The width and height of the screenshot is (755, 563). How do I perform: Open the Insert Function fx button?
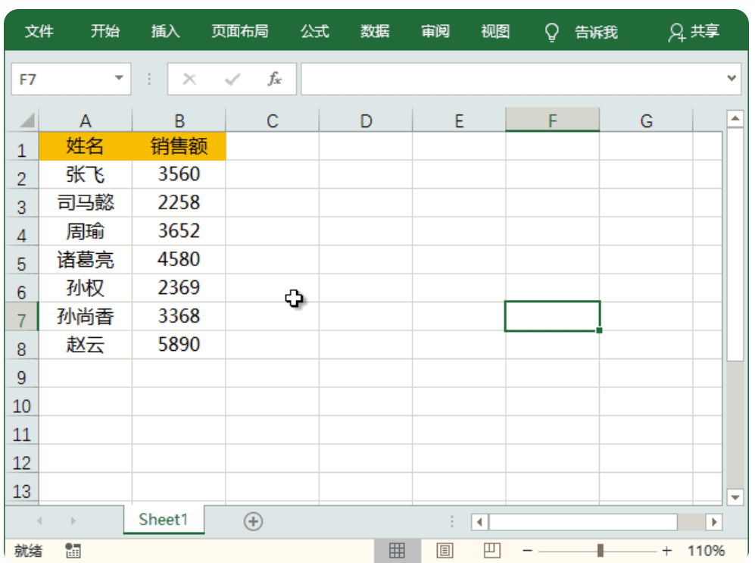click(x=274, y=79)
